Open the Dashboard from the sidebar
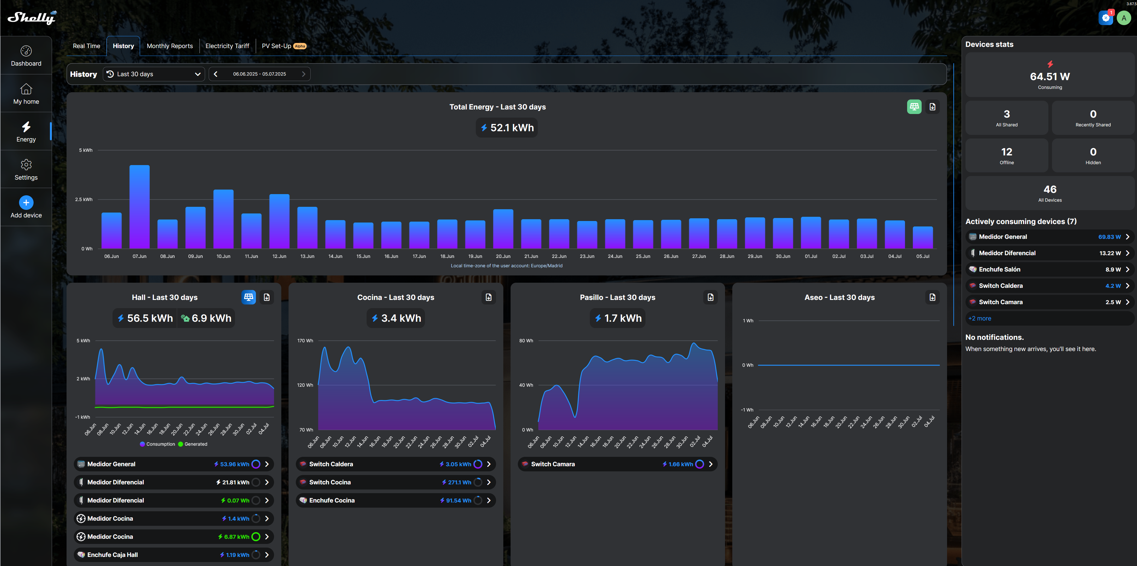Screen dimensions: 1137x566 coord(26,55)
